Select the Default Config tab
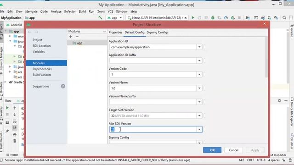Screen dimensions: 294x165 pyautogui.click(x=135, y=33)
